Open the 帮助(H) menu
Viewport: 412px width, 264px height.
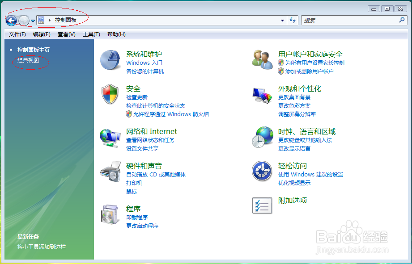tap(116, 34)
